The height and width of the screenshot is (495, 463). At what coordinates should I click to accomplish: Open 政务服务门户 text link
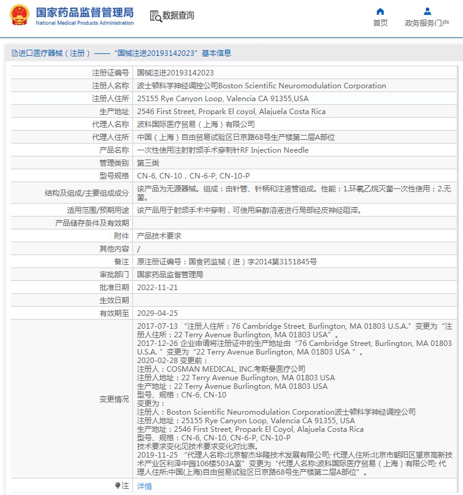(x=427, y=23)
